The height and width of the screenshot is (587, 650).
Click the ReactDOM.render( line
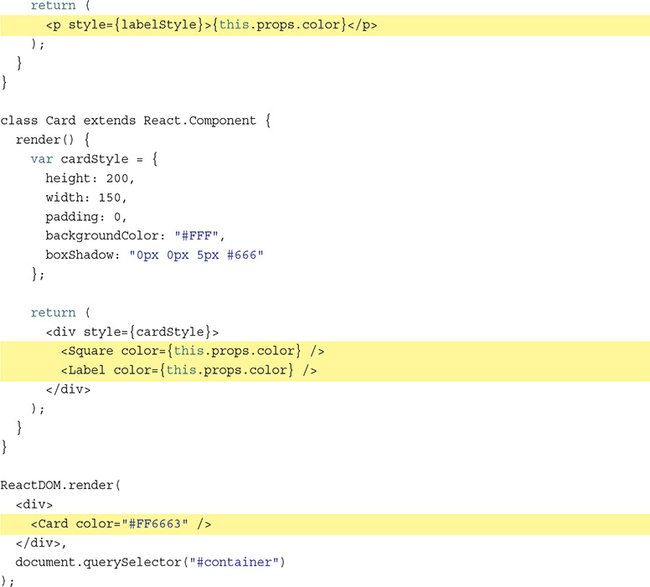coord(61,486)
